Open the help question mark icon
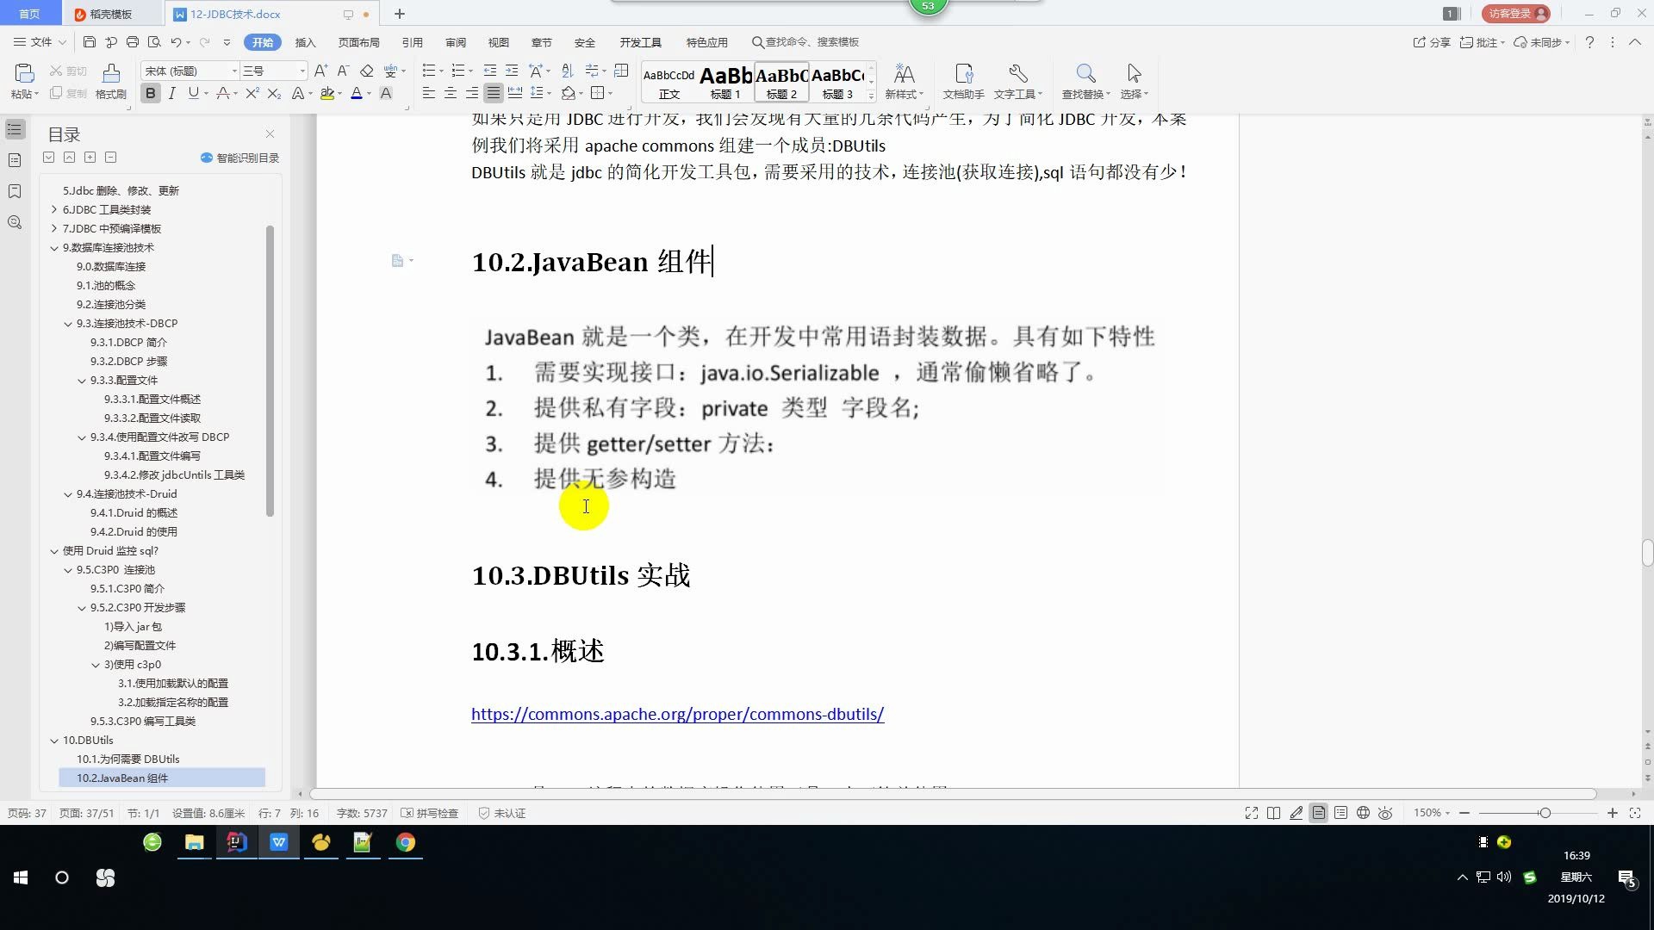The width and height of the screenshot is (1654, 930). pyautogui.click(x=1589, y=42)
